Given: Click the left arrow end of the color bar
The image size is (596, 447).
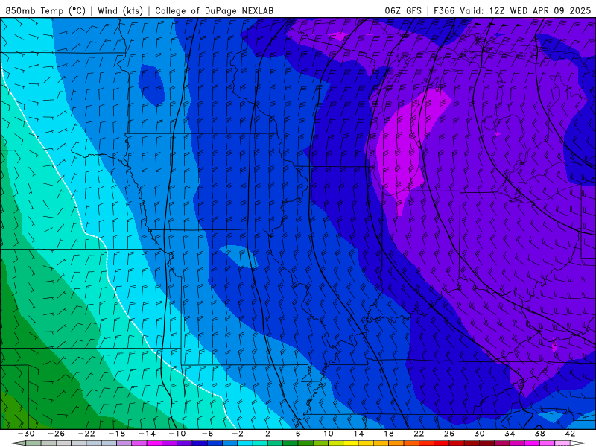Looking at the screenshot, I should tap(18, 443).
